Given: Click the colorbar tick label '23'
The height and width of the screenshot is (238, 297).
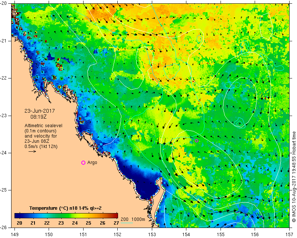Looking at the screenshot, I should pos(61,223).
